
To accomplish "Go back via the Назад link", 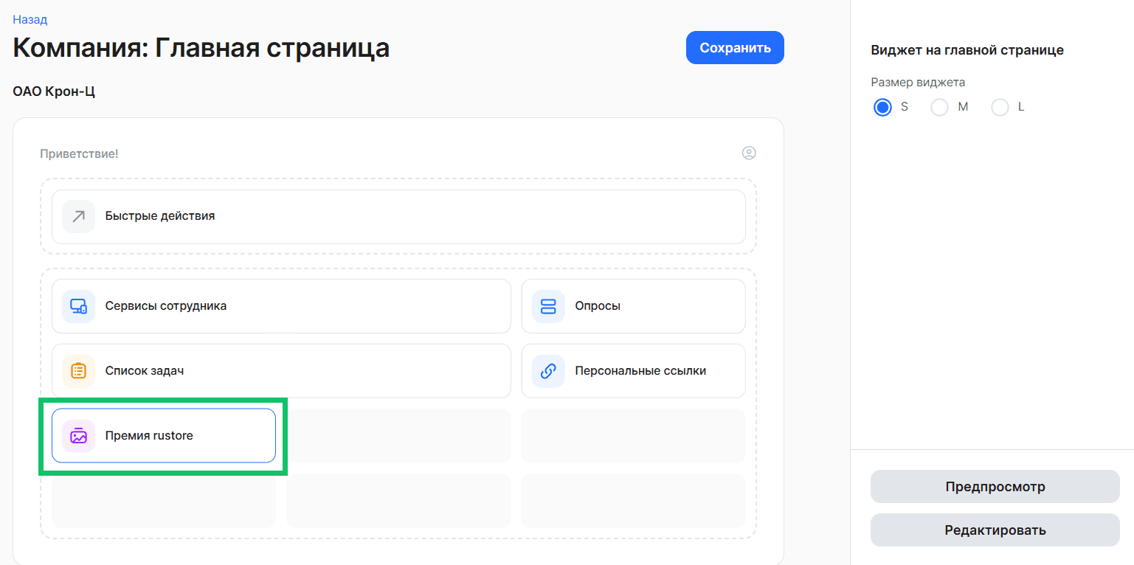I will click(30, 19).
